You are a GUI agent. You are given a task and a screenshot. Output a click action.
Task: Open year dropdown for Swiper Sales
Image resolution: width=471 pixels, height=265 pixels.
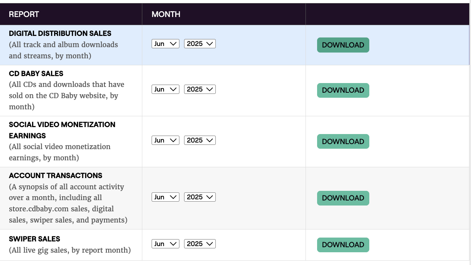[200, 244]
